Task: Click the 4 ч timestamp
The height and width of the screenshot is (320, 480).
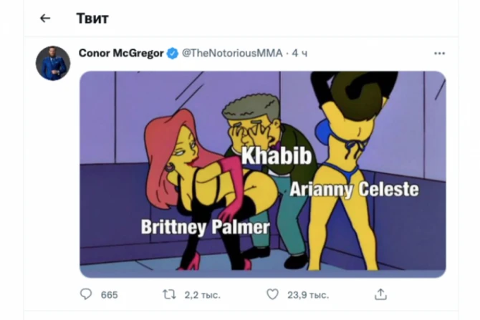Action: pos(299,53)
